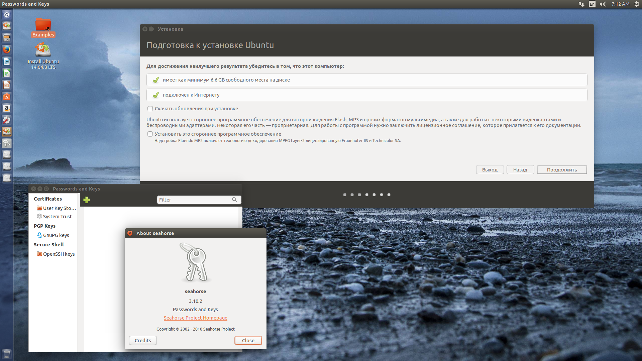Launch Firefox from the launcher
Image resolution: width=642 pixels, height=361 pixels.
pyautogui.click(x=7, y=49)
